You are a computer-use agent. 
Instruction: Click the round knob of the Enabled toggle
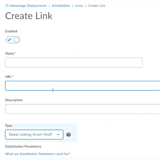pyautogui.click(x=16, y=40)
